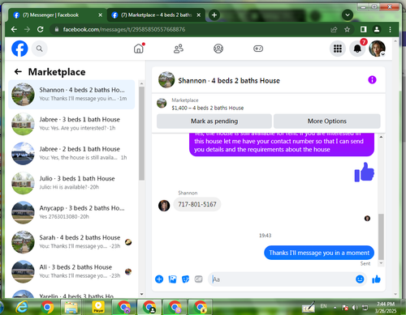Go back using the Marketplace back arrow
The width and height of the screenshot is (406, 315).
[18, 72]
